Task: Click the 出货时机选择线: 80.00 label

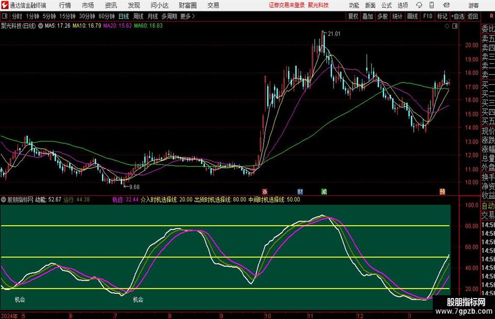Action: (220, 200)
